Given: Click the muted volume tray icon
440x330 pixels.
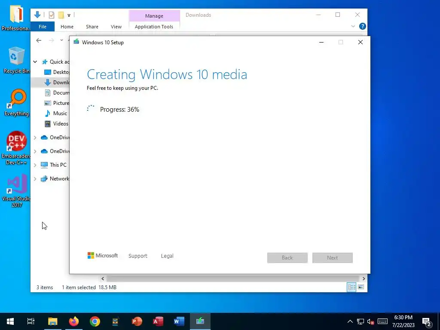Looking at the screenshot, I should pos(370,321).
